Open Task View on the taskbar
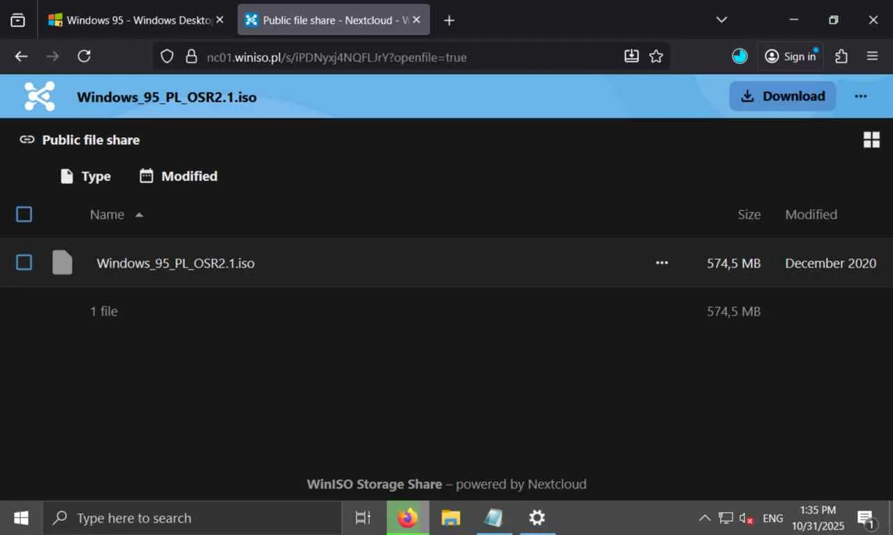Screen dimensions: 893x535 click(363, 518)
